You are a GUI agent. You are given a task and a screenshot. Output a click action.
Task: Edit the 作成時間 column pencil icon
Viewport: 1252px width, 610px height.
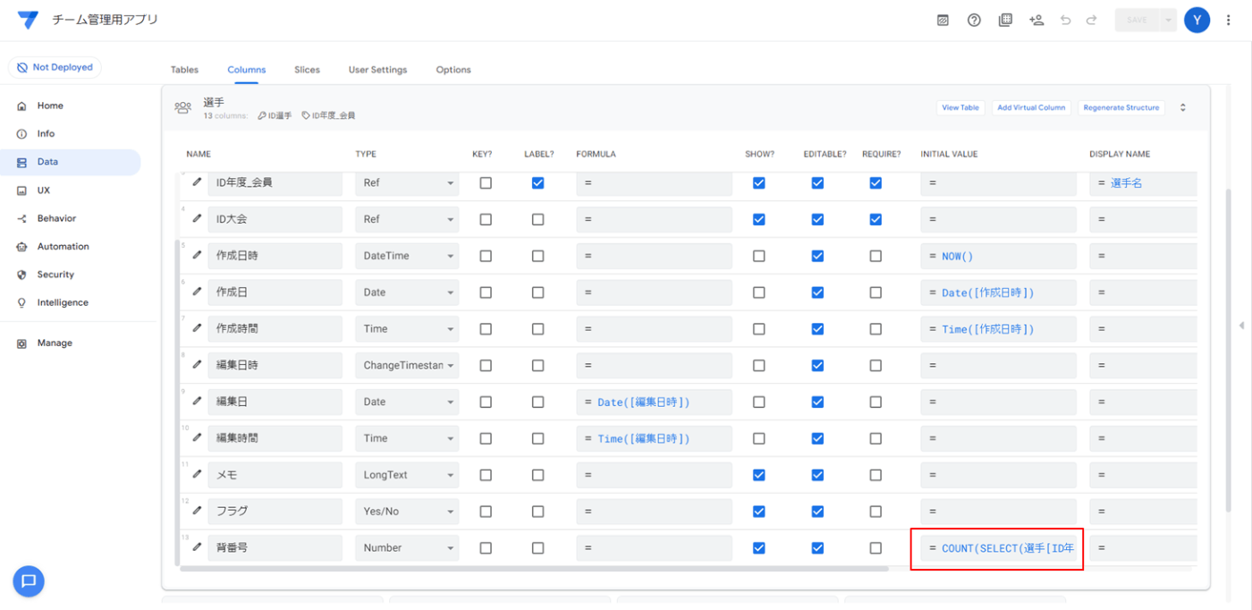tap(197, 328)
